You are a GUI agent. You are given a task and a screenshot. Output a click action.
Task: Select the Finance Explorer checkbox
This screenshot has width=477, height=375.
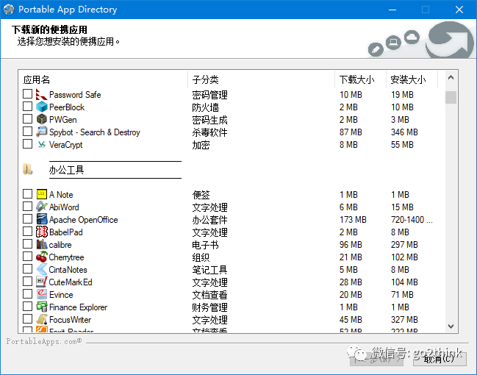pyautogui.click(x=27, y=306)
